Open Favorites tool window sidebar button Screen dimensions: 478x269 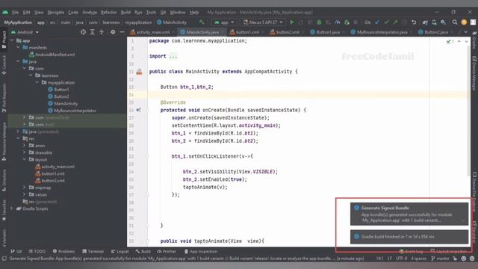pyautogui.click(x=4, y=211)
